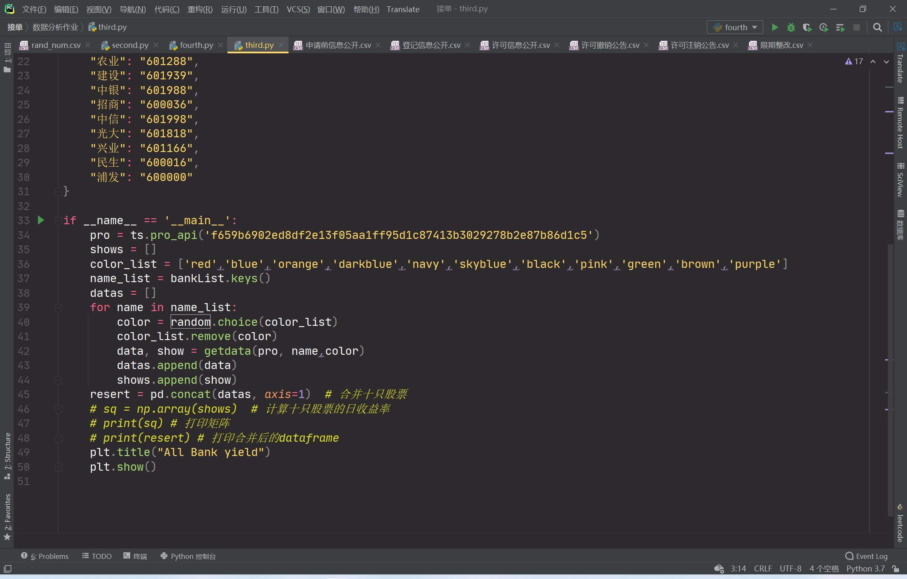Viewport: 907px width, 579px height.
Task: Click caret position 3:14 in status bar
Action: click(x=738, y=569)
